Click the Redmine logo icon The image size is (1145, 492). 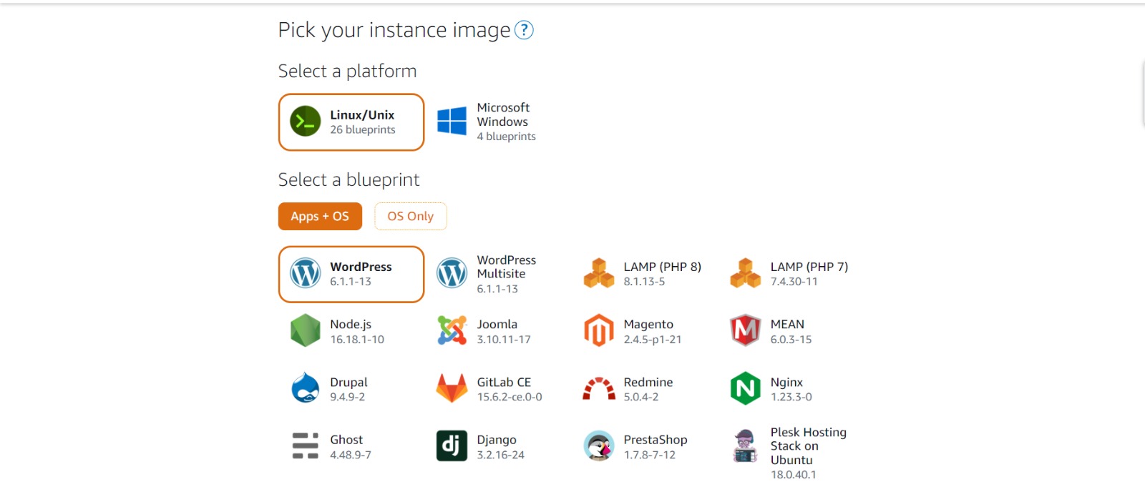(x=599, y=388)
